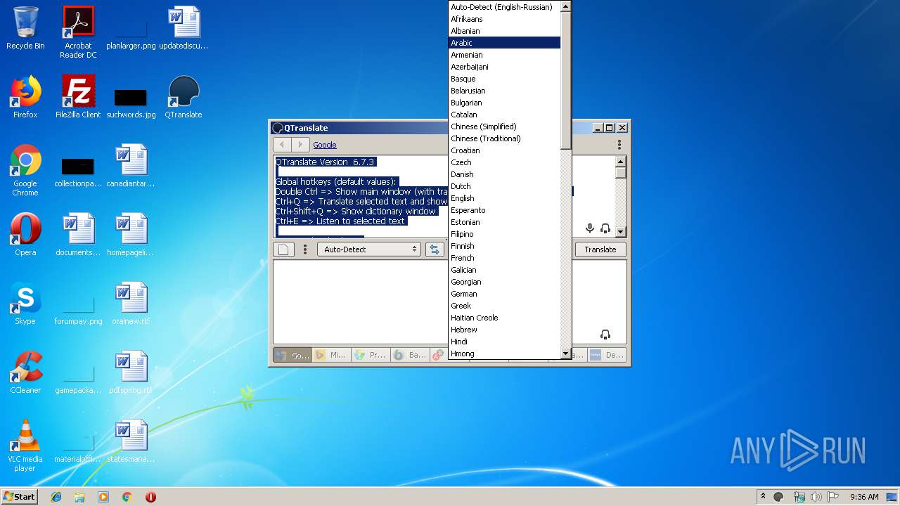Screen dimensions: 900x506
Task: Click the Start button
Action: click(20, 497)
